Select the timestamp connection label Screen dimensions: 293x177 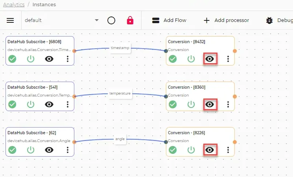(x=120, y=48)
